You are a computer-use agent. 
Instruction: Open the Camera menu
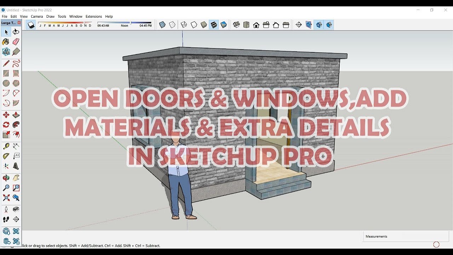click(37, 16)
